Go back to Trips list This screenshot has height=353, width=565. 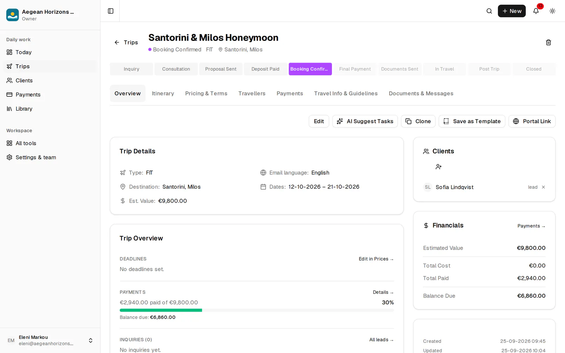click(x=126, y=42)
